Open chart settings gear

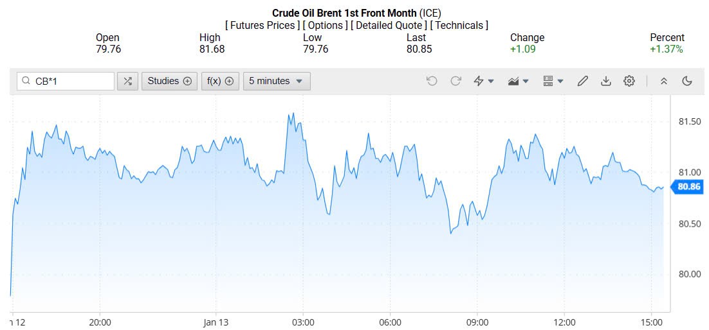click(629, 81)
